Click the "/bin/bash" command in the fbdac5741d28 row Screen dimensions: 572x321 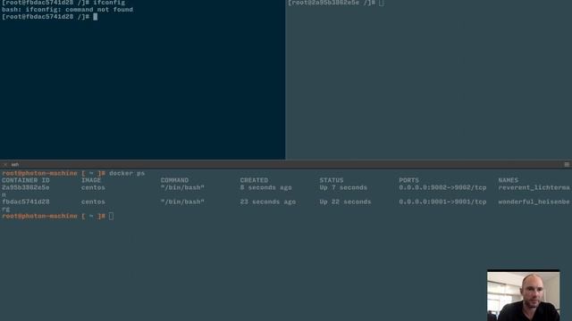point(182,202)
